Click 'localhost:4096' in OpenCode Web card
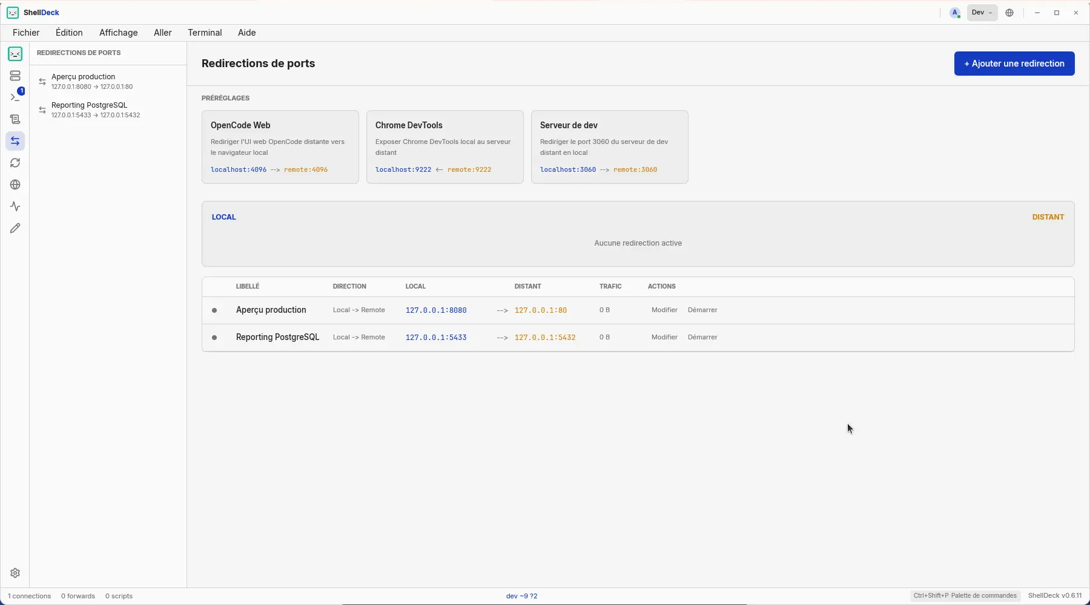The image size is (1090, 605). click(239, 169)
